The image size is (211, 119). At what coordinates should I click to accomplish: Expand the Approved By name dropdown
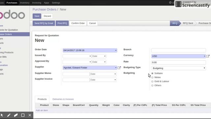[90, 62]
